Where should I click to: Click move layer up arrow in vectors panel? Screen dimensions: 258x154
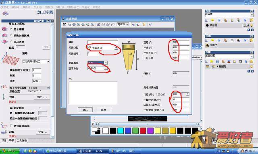(249, 30)
